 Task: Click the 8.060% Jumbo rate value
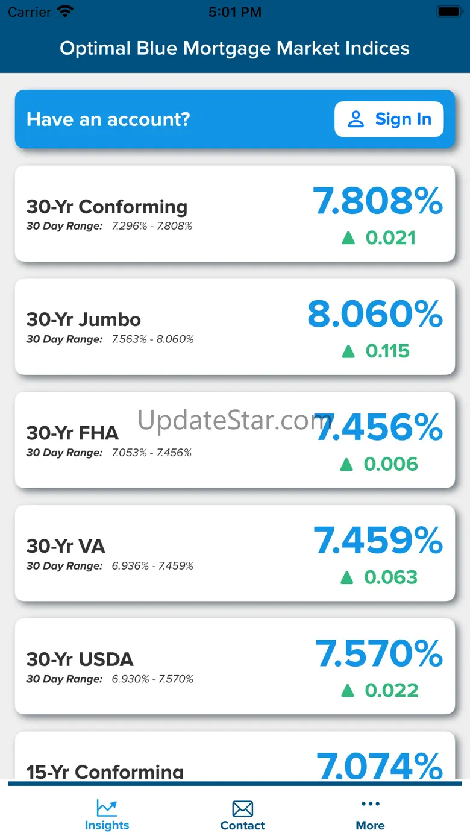375,314
